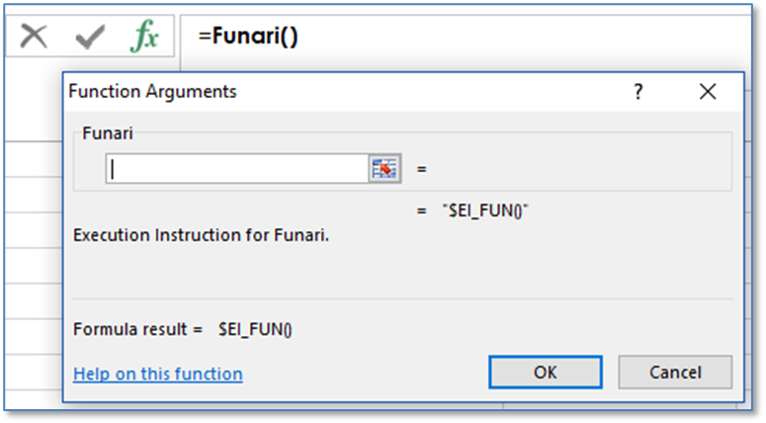
Task: Click the =Funari() text in formula bar
Action: point(248,37)
